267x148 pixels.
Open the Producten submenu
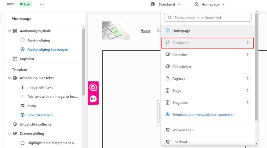tap(207, 43)
